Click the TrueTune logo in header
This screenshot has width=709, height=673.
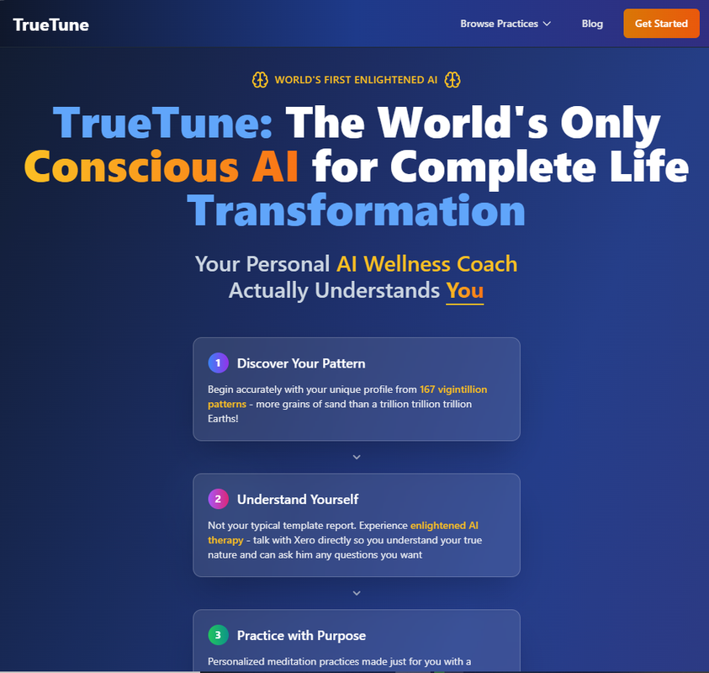click(50, 25)
